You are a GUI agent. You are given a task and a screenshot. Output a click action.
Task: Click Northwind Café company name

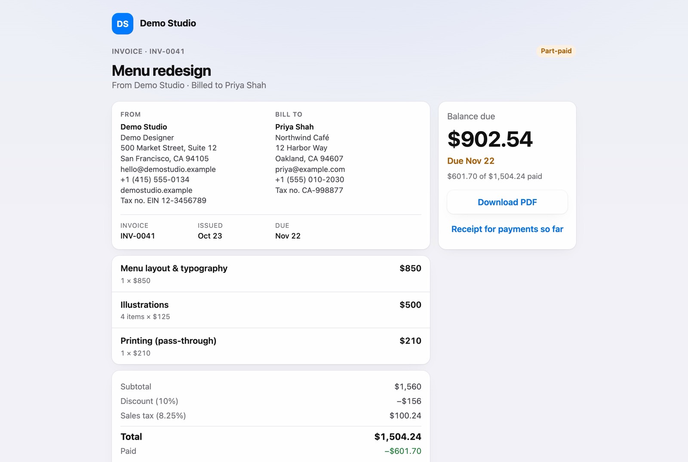(302, 138)
